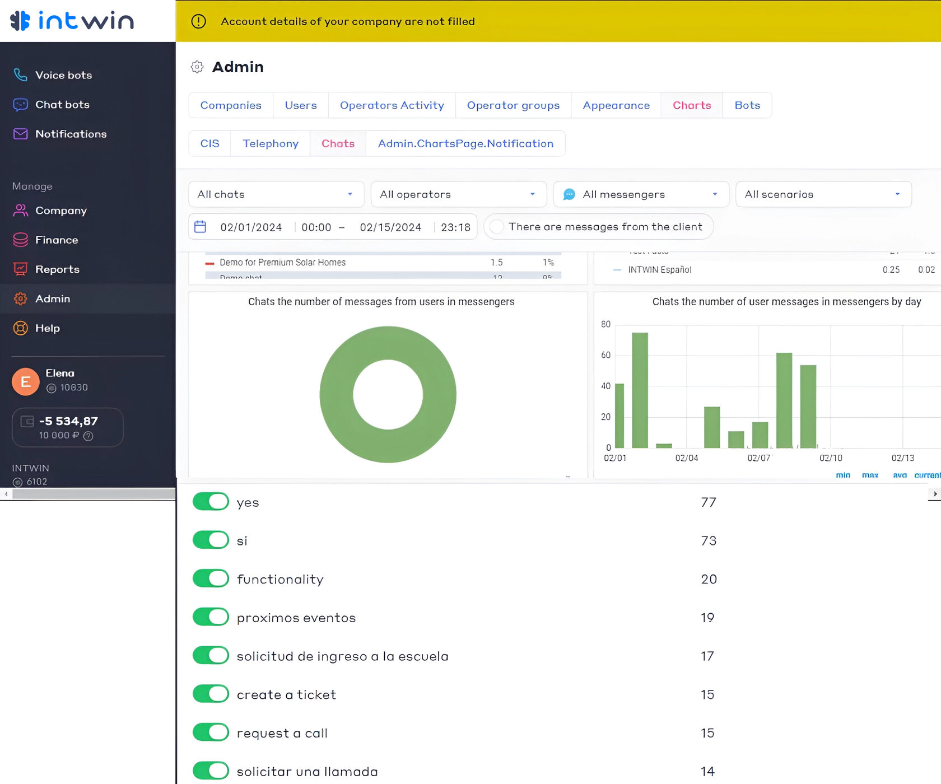Turn off the 'functionality' toggle
941x784 pixels.
point(211,578)
